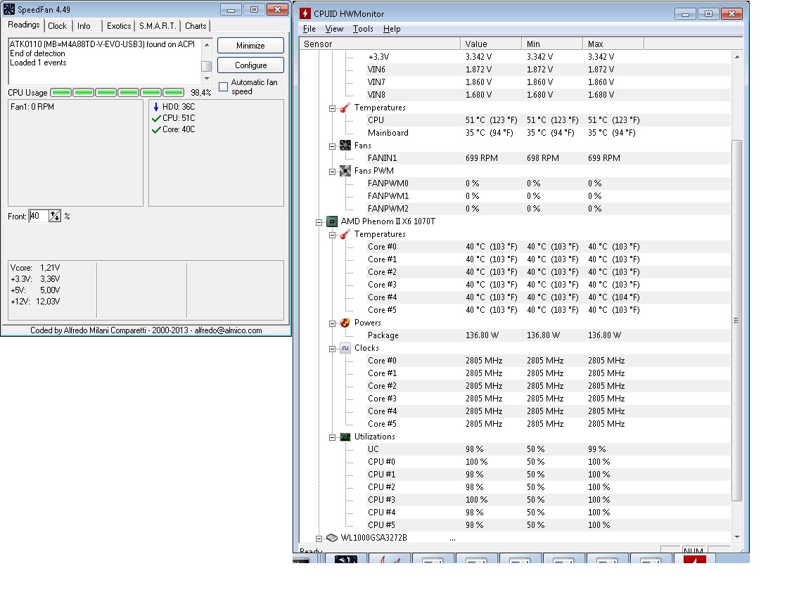Click the Minimize button in SpeedFan

tap(250, 45)
